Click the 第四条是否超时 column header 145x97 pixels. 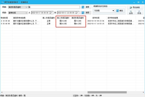pyautogui.click(x=78, y=18)
